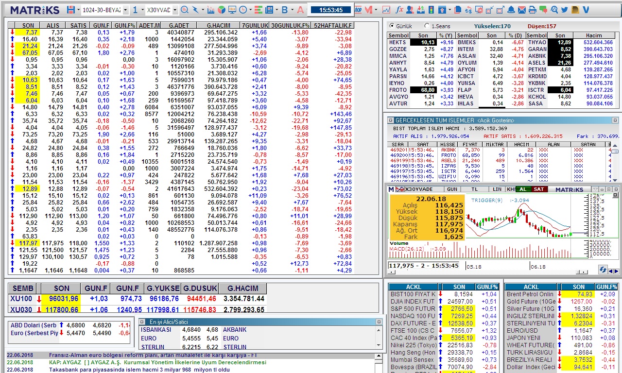The width and height of the screenshot is (622, 373).
Task: Click the monitor with gear settings icon
Action: tap(479, 10)
